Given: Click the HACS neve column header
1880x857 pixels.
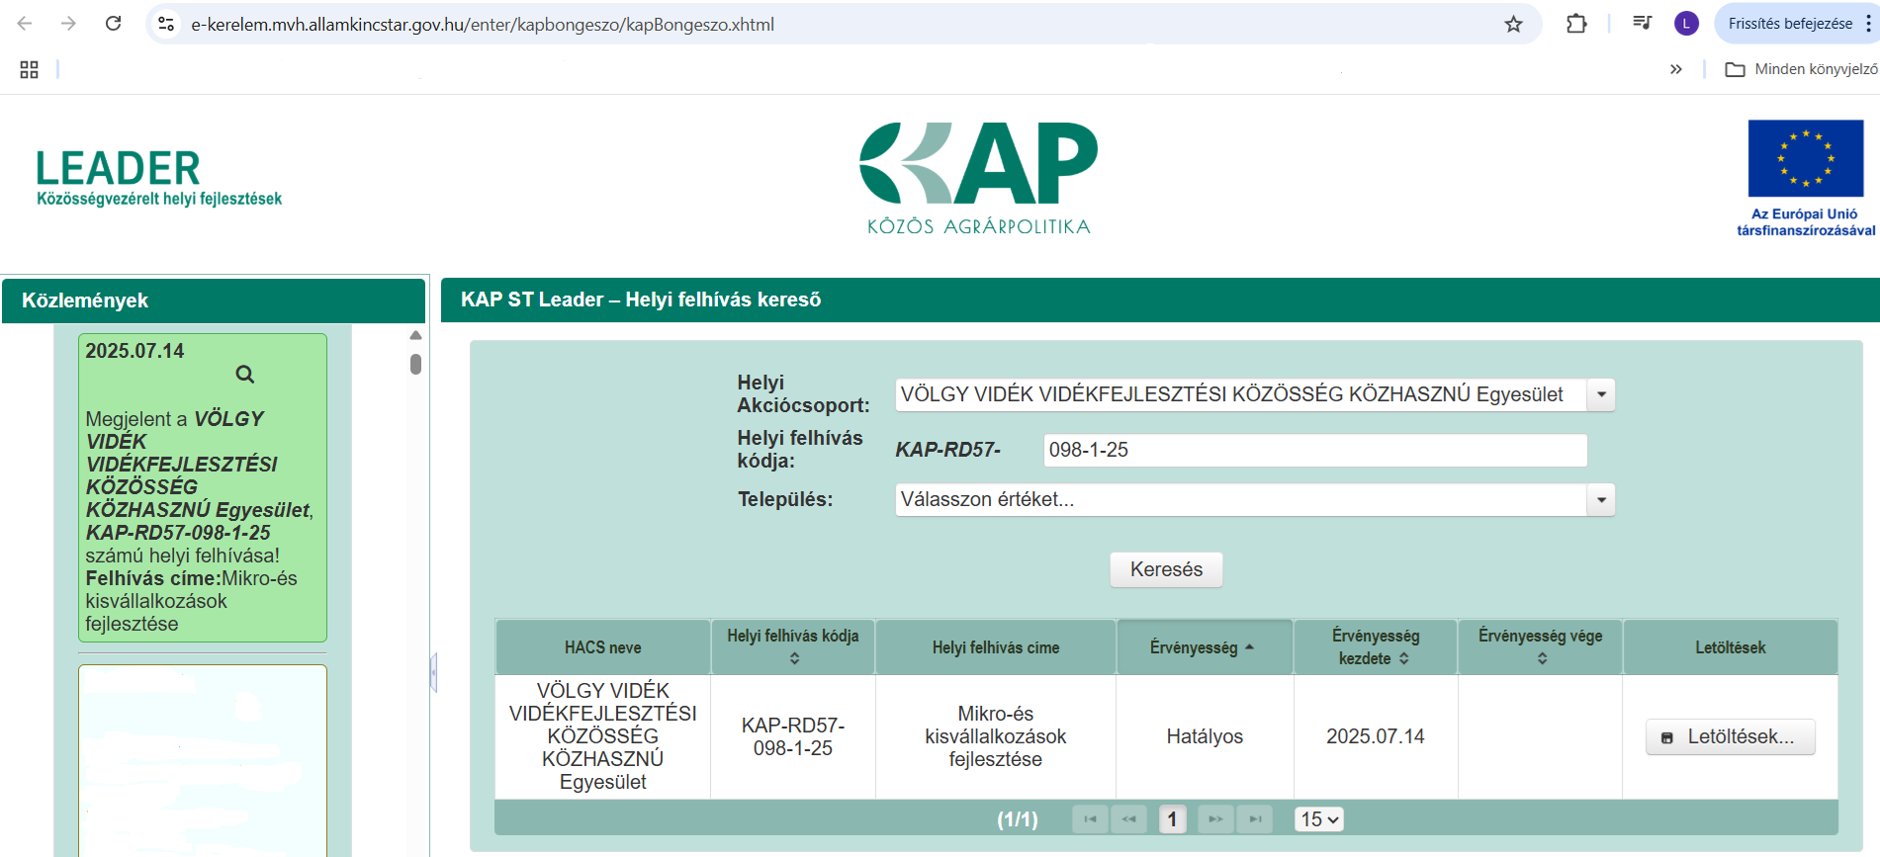Looking at the screenshot, I should (x=603, y=647).
